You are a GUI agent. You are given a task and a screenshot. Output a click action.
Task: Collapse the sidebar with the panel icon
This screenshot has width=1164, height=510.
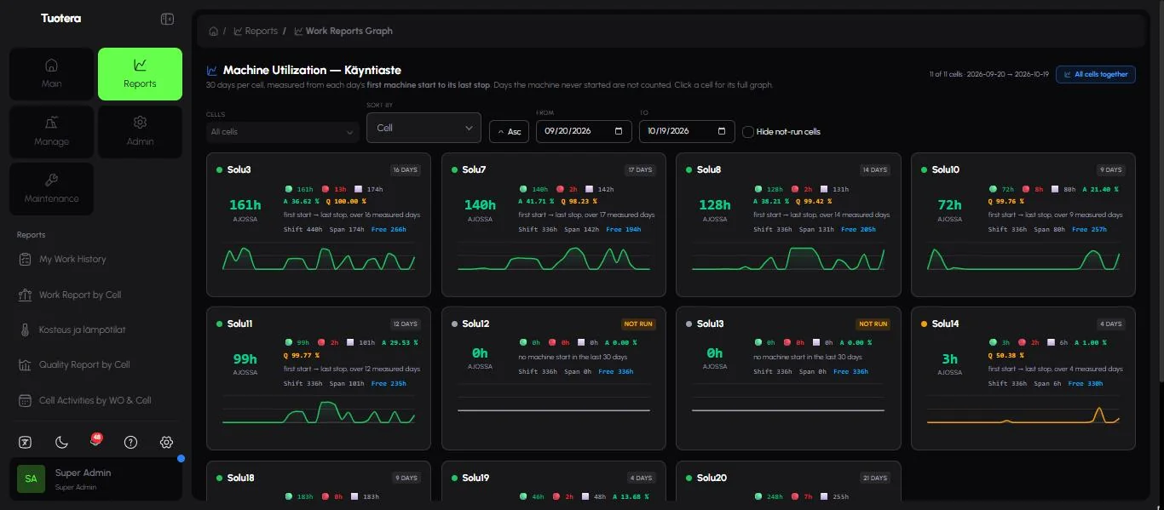[x=167, y=19]
